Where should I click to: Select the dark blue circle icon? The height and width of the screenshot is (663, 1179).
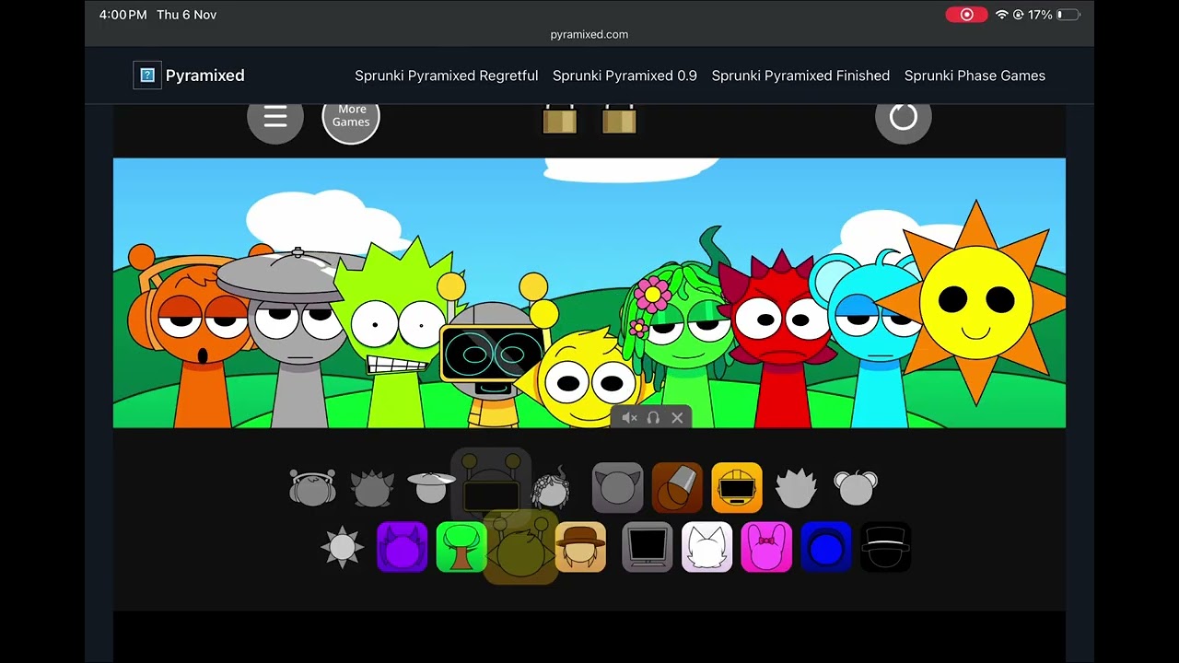[x=826, y=547]
